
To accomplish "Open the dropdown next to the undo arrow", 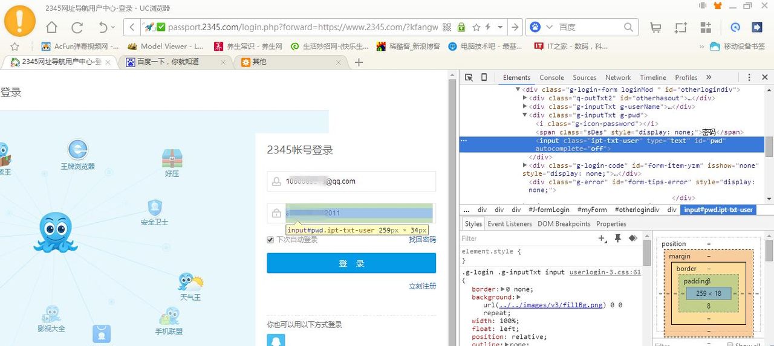I will click(114, 28).
